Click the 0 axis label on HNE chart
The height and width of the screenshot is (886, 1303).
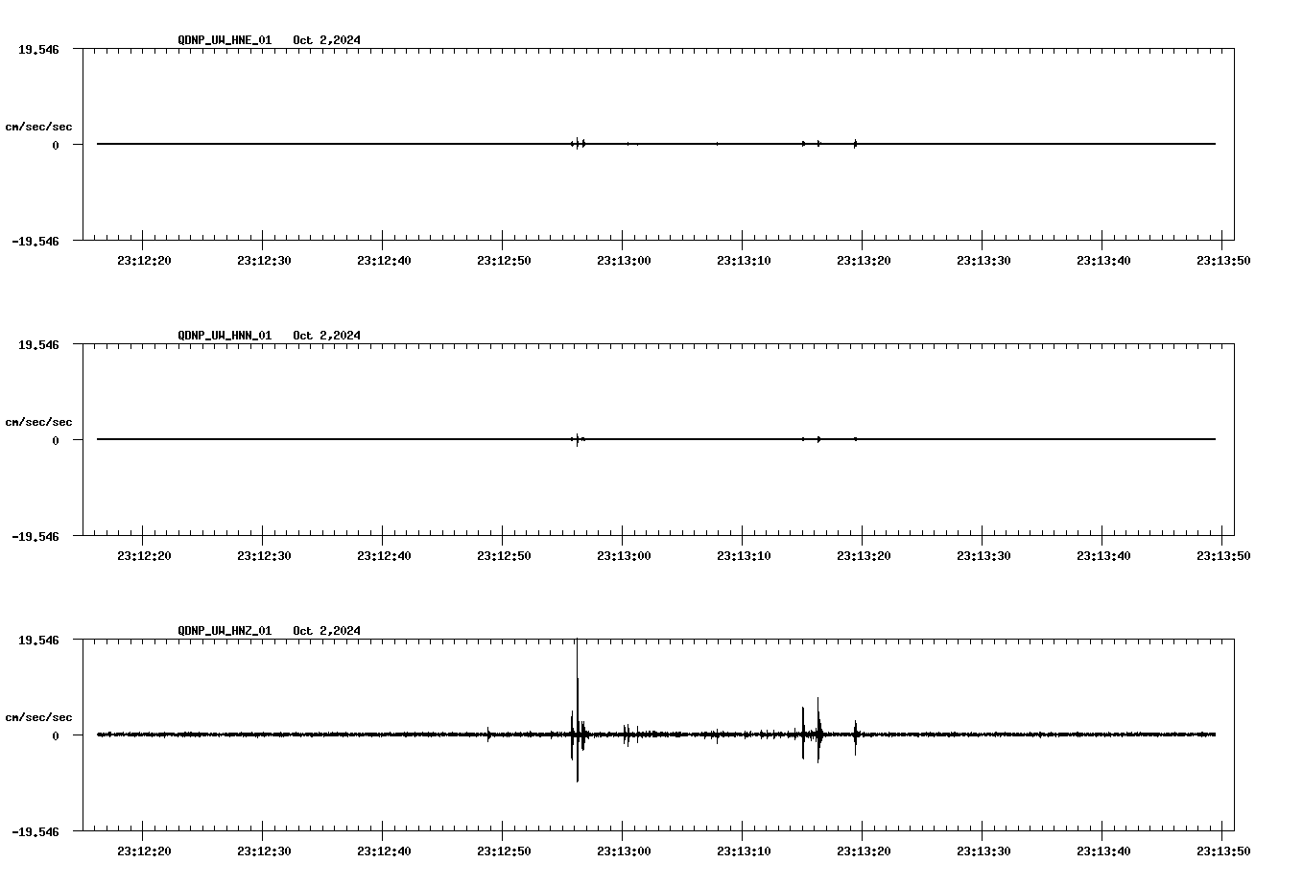(x=56, y=146)
